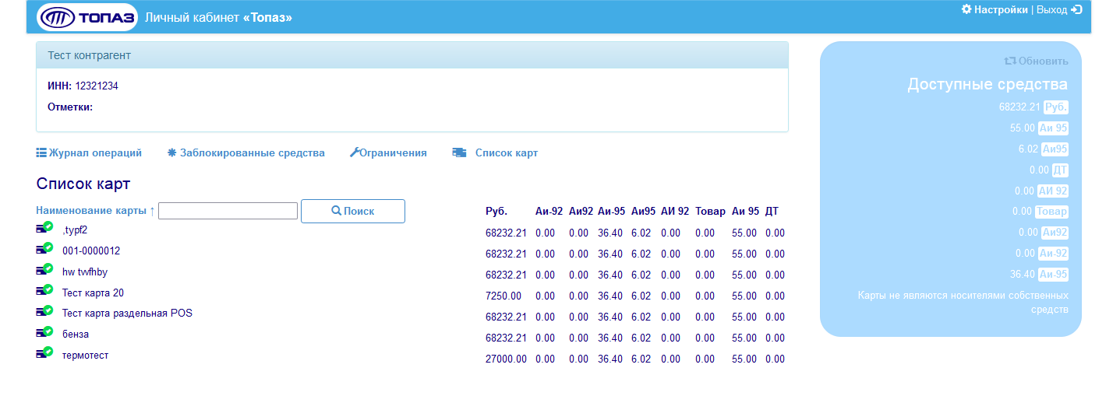Click the gear icon beside Настройки
This screenshot has height=417, width=1120.
click(966, 10)
